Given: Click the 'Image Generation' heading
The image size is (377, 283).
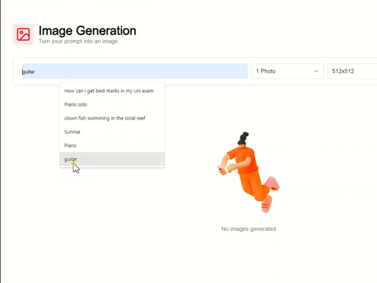Looking at the screenshot, I should 87,31.
